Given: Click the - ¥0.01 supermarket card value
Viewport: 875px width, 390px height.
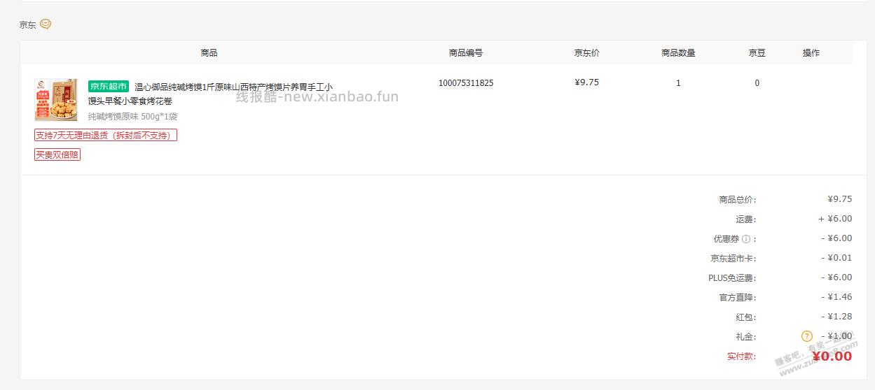Looking at the screenshot, I should pyautogui.click(x=837, y=258).
